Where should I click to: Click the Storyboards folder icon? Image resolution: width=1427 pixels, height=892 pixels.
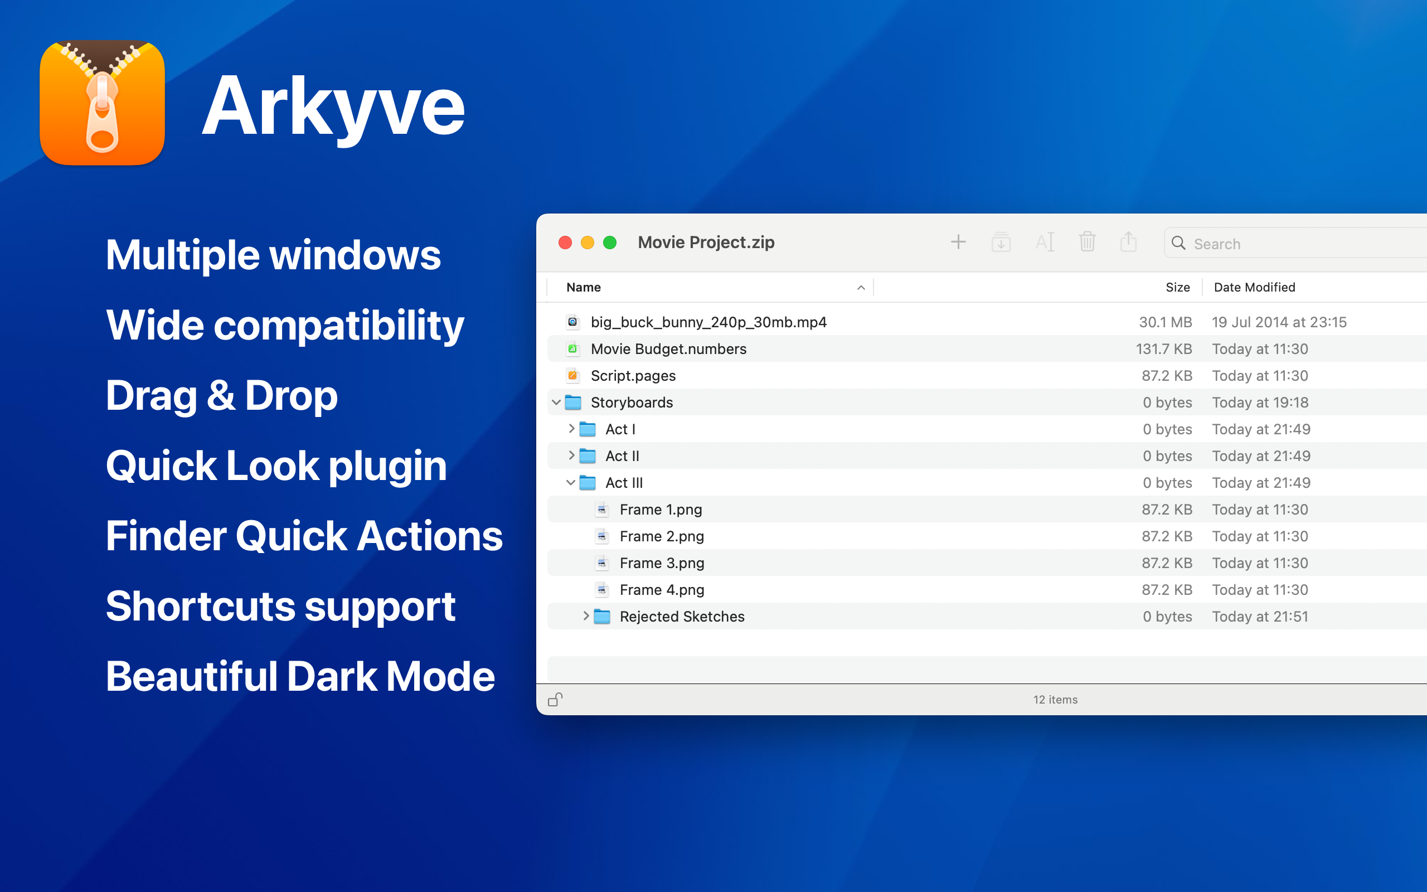[573, 403]
